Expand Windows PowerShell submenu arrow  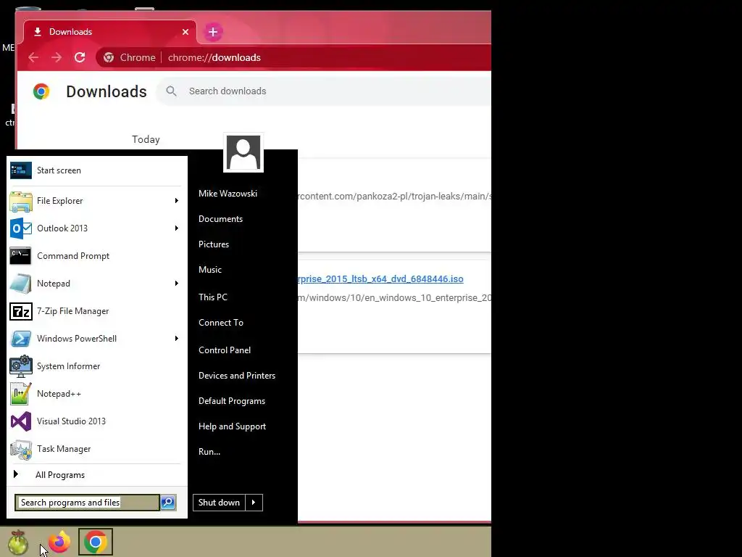(x=177, y=339)
